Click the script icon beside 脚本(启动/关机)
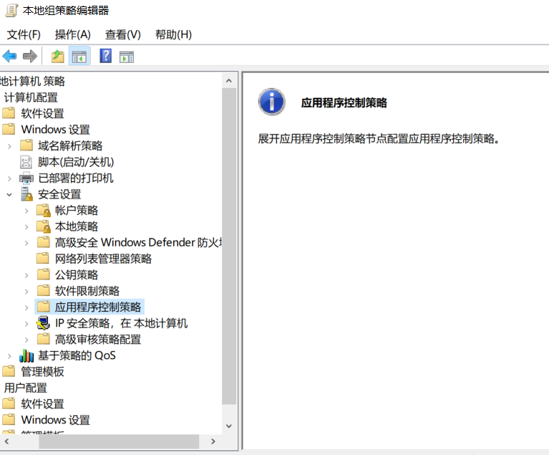This screenshot has width=549, height=455. 26,162
